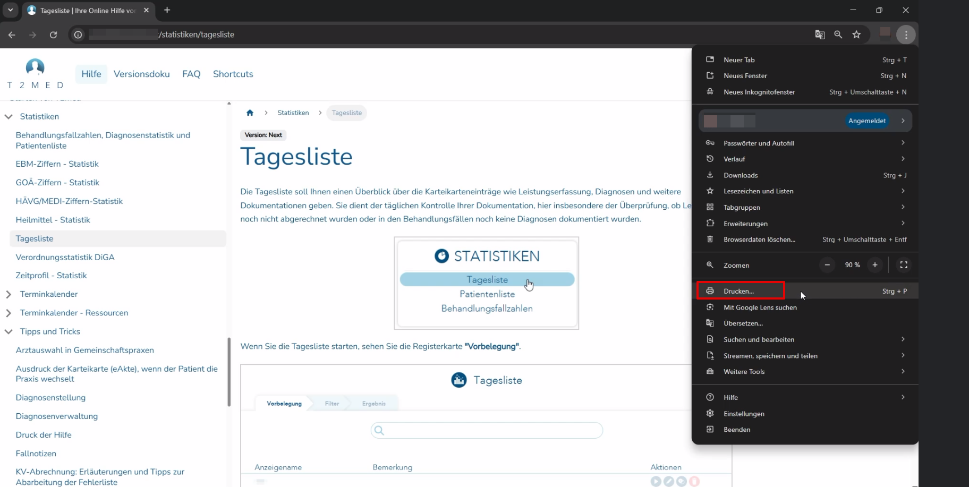
Task: Click the Chrome three-dot menu button
Action: [x=906, y=35]
